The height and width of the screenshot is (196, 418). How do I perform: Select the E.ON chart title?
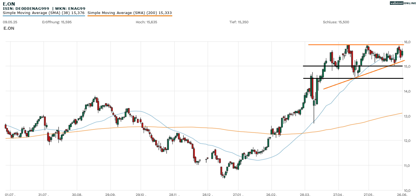tap(9, 4)
